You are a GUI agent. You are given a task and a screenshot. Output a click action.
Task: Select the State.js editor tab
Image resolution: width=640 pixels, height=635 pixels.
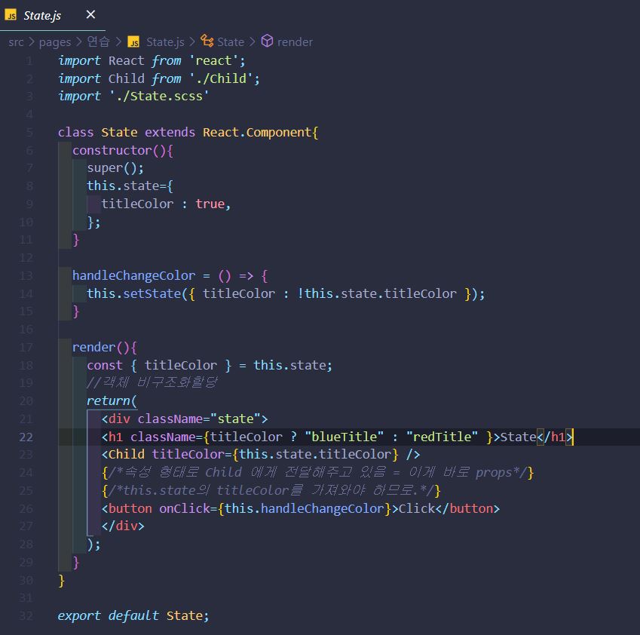pos(52,15)
